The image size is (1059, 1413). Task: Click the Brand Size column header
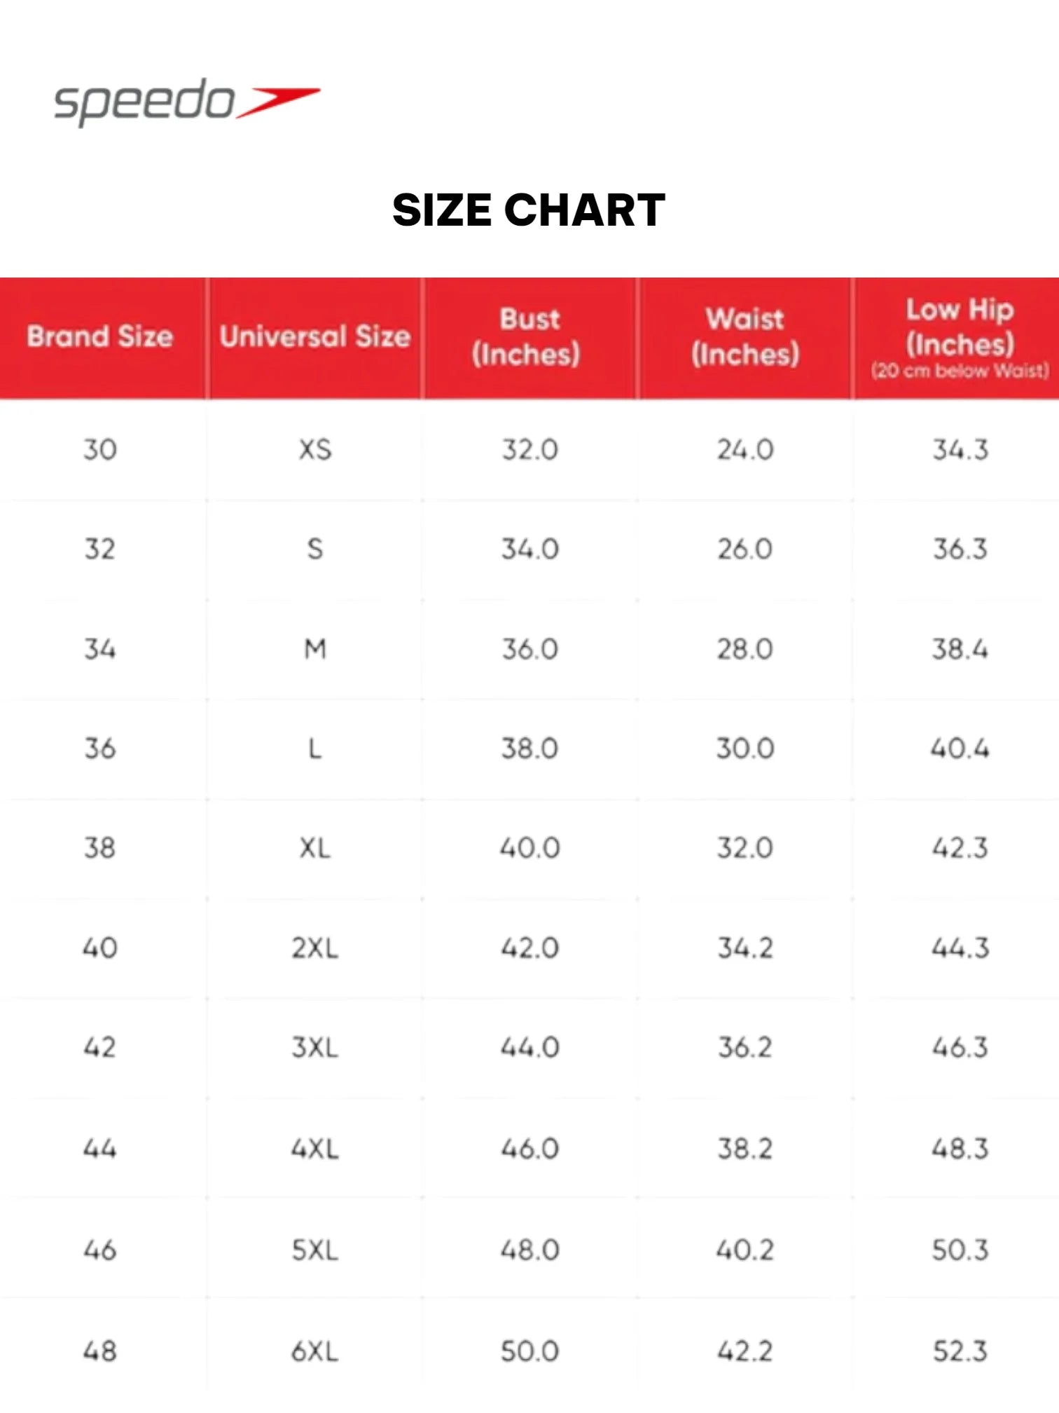(100, 336)
